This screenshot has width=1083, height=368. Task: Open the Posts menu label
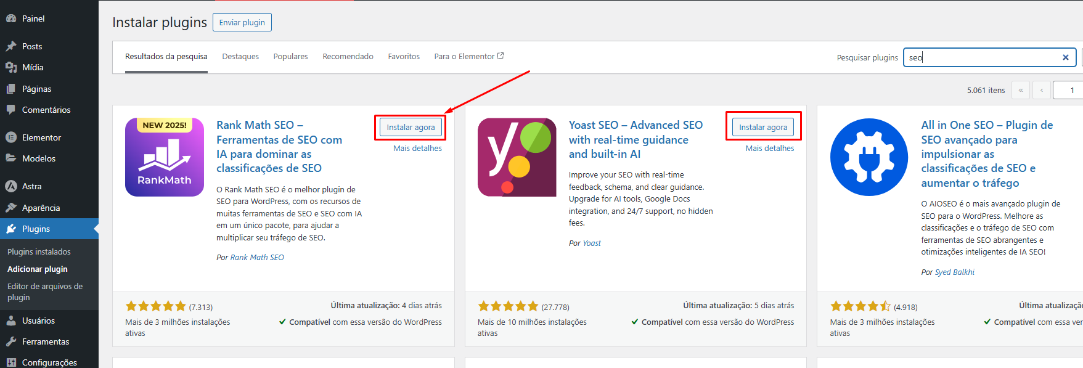[x=32, y=46]
